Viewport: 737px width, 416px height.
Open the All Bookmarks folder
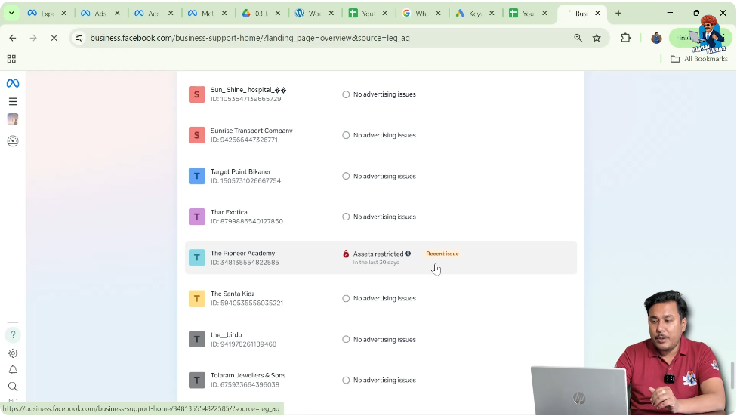[x=699, y=59]
